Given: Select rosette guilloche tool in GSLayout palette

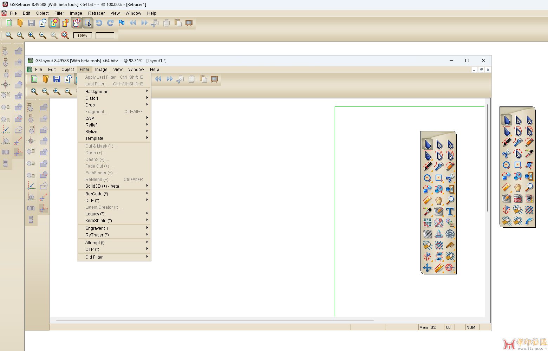Looking at the screenshot, I should 450,234.
